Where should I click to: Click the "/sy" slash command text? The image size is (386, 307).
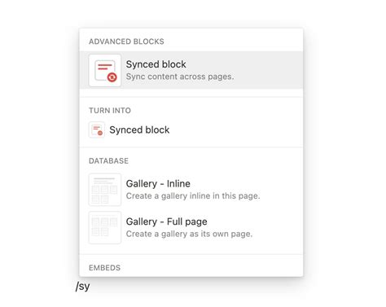click(x=83, y=287)
